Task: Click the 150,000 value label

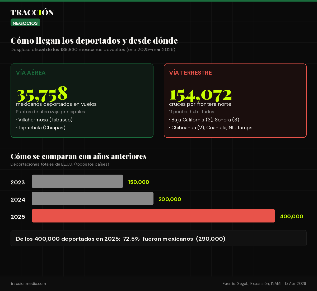Action: (x=138, y=182)
